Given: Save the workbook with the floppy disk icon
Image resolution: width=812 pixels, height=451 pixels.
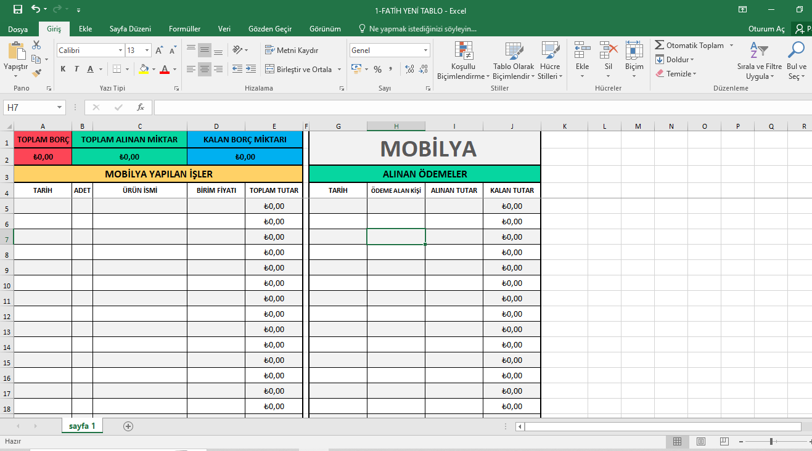Looking at the screenshot, I should [x=17, y=9].
